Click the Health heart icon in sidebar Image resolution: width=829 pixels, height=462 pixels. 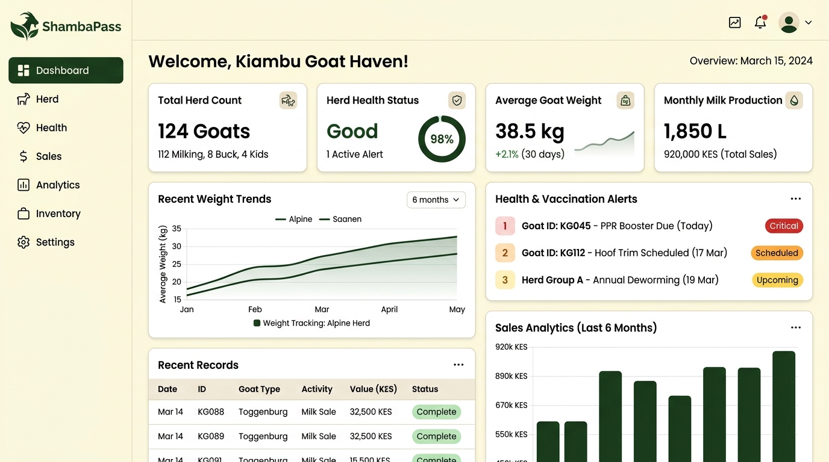click(x=23, y=128)
